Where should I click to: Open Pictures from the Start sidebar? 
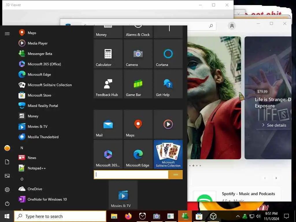click(x=7, y=176)
